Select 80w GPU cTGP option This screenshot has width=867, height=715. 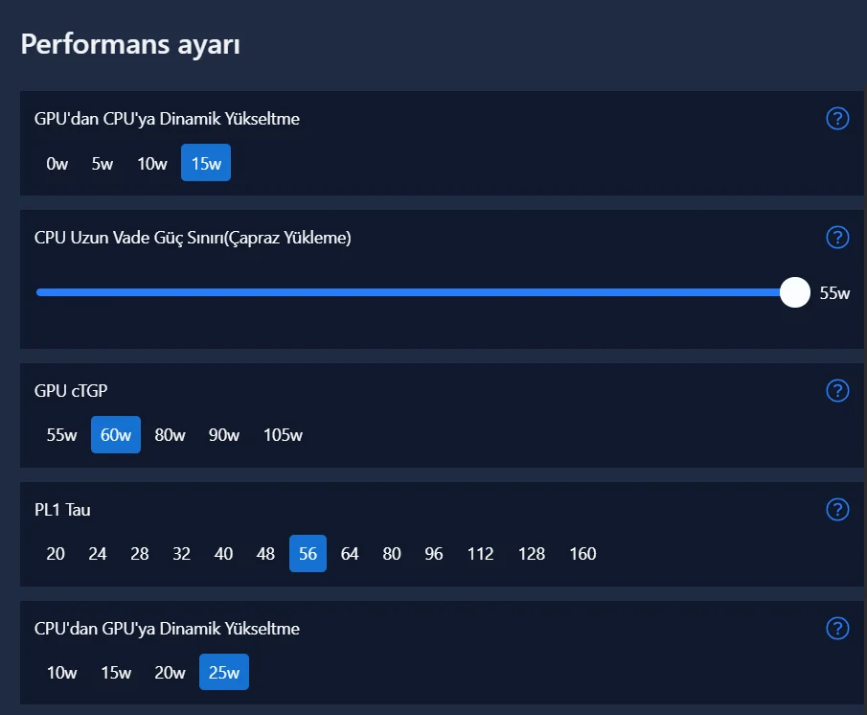tap(170, 435)
